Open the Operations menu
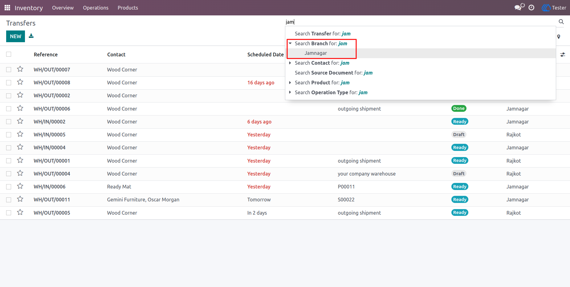Viewport: 570px width, 287px height. (x=96, y=8)
